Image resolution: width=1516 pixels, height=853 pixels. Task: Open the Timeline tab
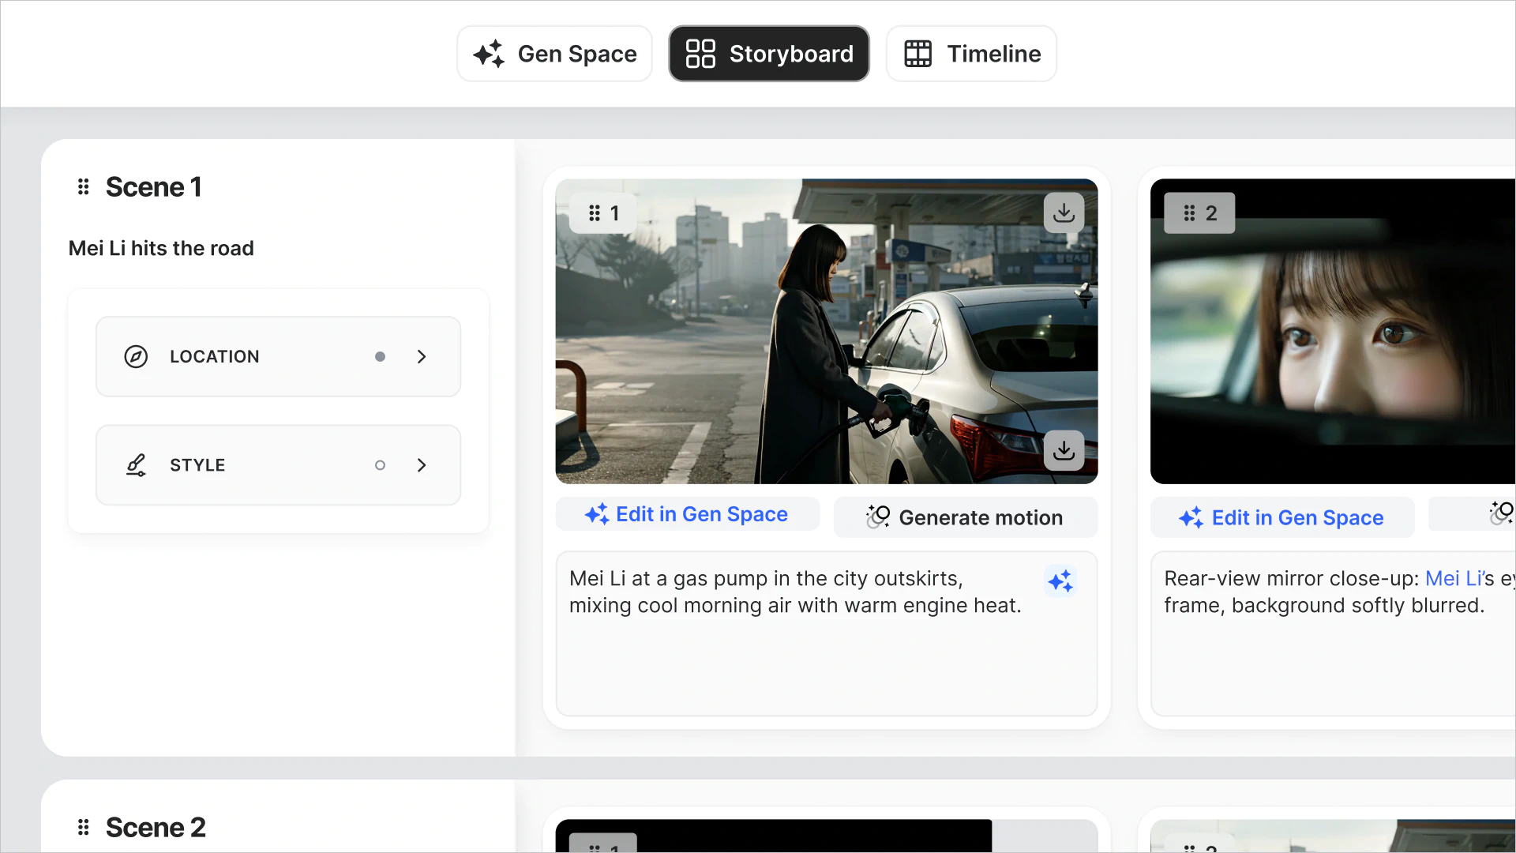click(971, 54)
